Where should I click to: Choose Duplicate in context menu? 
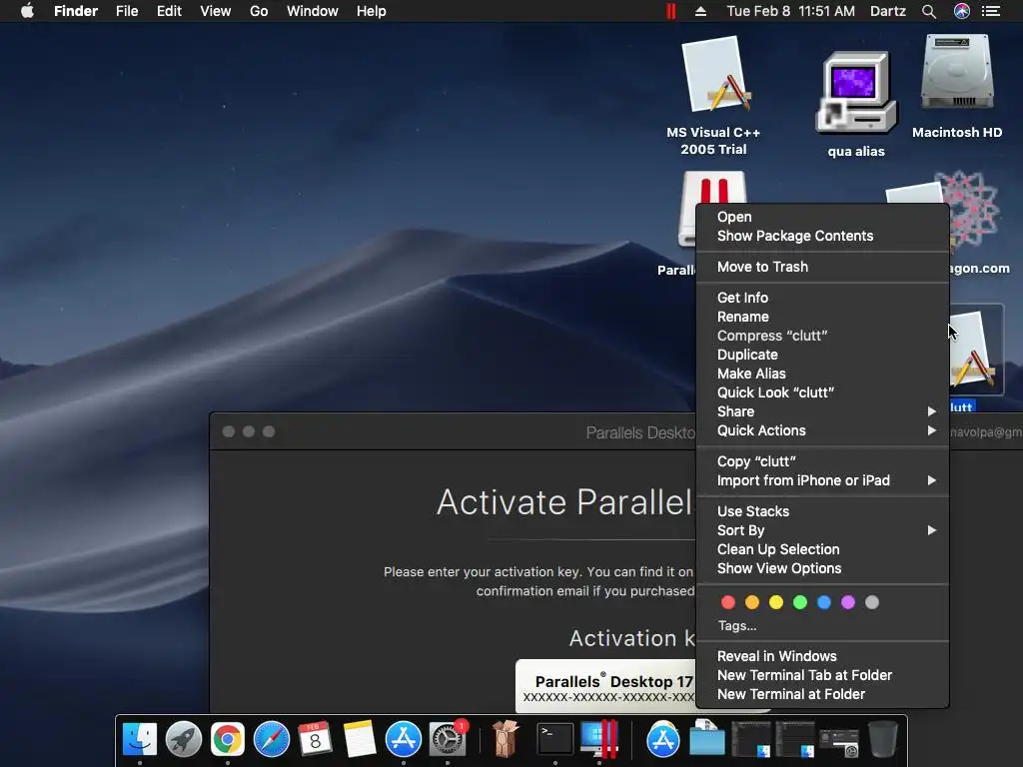(823, 355)
